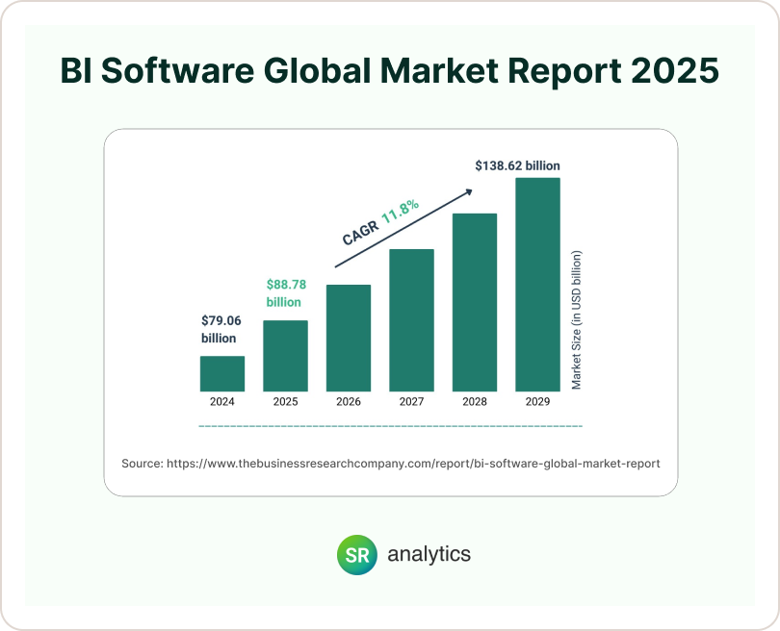The height and width of the screenshot is (631, 780).
Task: Select the 2024 bar in the chart
Action: pyautogui.click(x=222, y=372)
